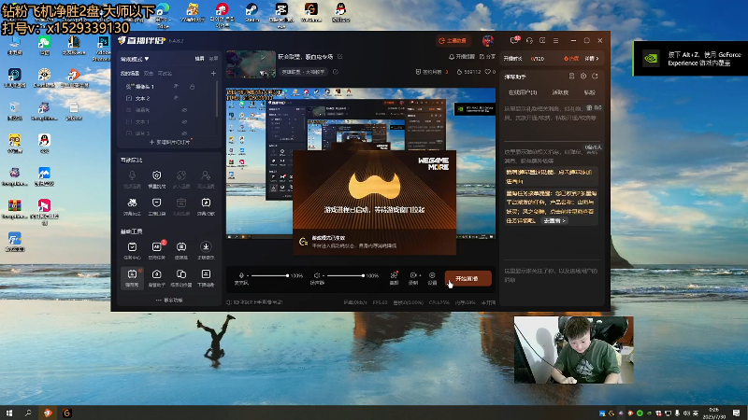Click the stream cover thumbnail
This screenshot has width=748, height=420.
click(x=251, y=63)
